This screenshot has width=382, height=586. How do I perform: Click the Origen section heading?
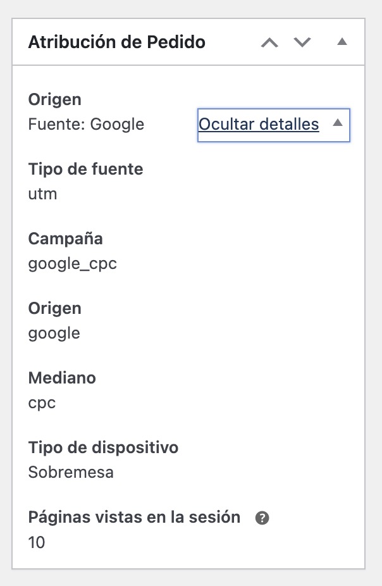(x=54, y=99)
